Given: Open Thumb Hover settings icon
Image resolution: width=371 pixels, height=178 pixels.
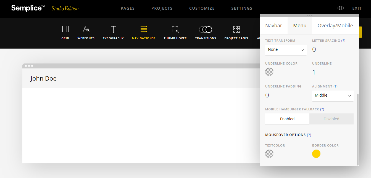Looking at the screenshot, I should (x=175, y=30).
